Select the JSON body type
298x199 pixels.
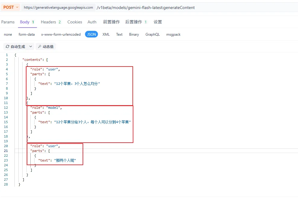[x=91, y=34]
